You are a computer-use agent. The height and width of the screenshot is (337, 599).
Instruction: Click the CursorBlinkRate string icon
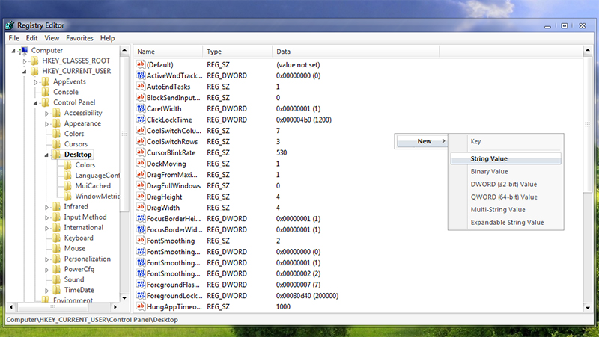click(x=141, y=152)
